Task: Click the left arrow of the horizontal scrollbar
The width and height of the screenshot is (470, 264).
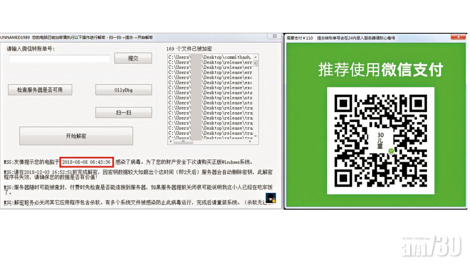Action: [170, 141]
